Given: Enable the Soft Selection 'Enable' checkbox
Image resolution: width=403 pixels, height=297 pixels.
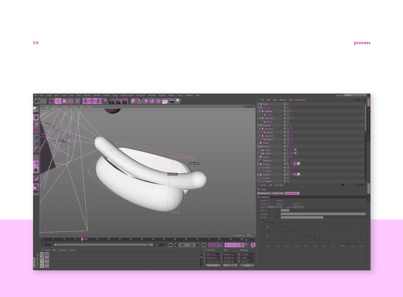Looking at the screenshot, I should coord(269,200).
